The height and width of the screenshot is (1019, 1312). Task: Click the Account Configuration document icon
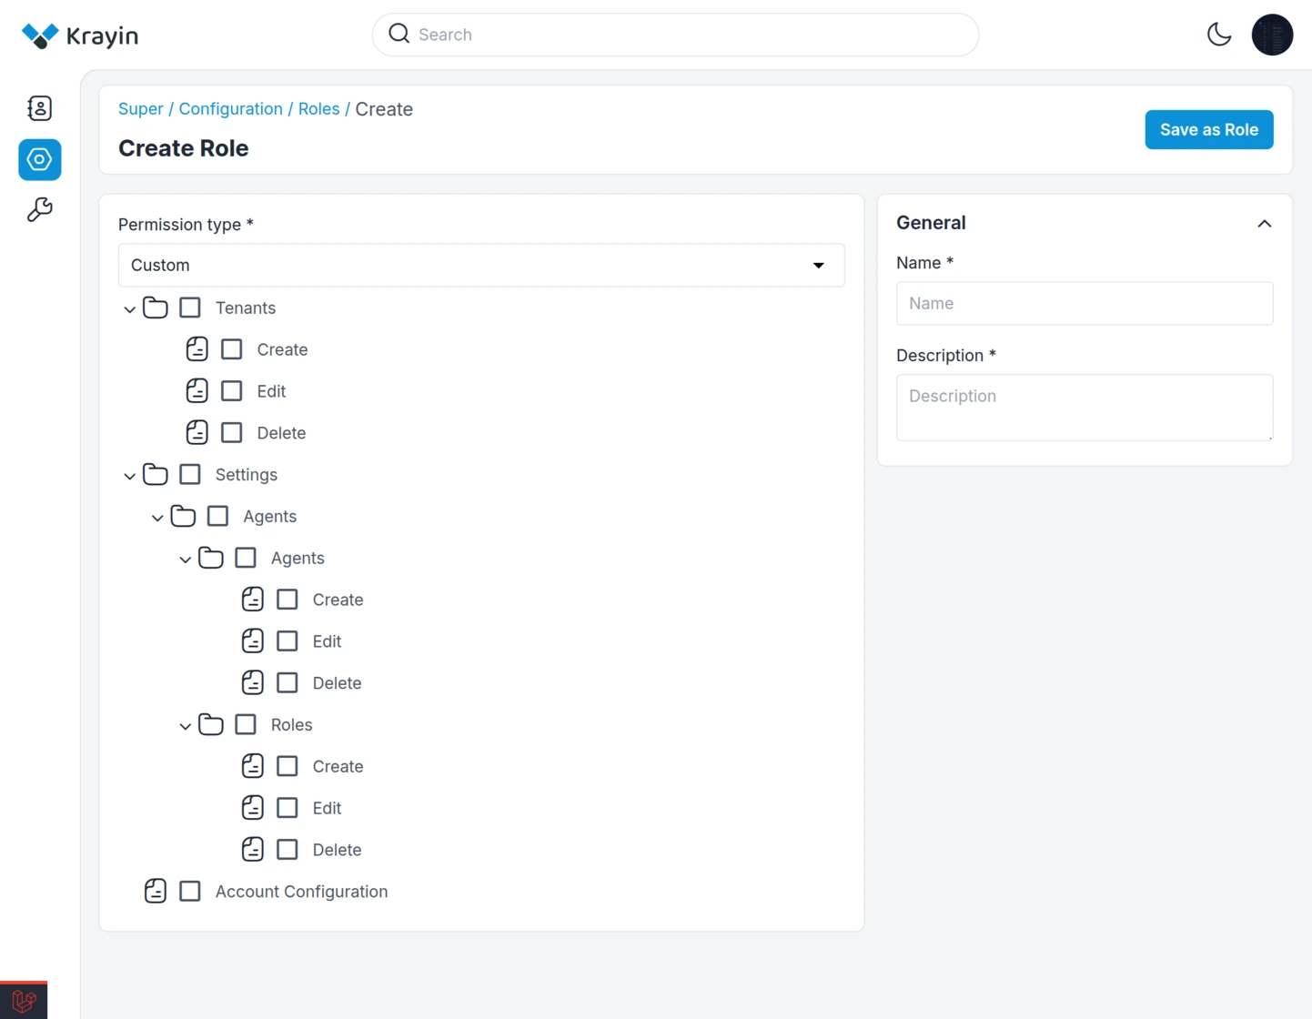pyautogui.click(x=156, y=891)
